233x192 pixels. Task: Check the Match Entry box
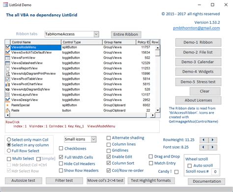[x=151, y=163]
